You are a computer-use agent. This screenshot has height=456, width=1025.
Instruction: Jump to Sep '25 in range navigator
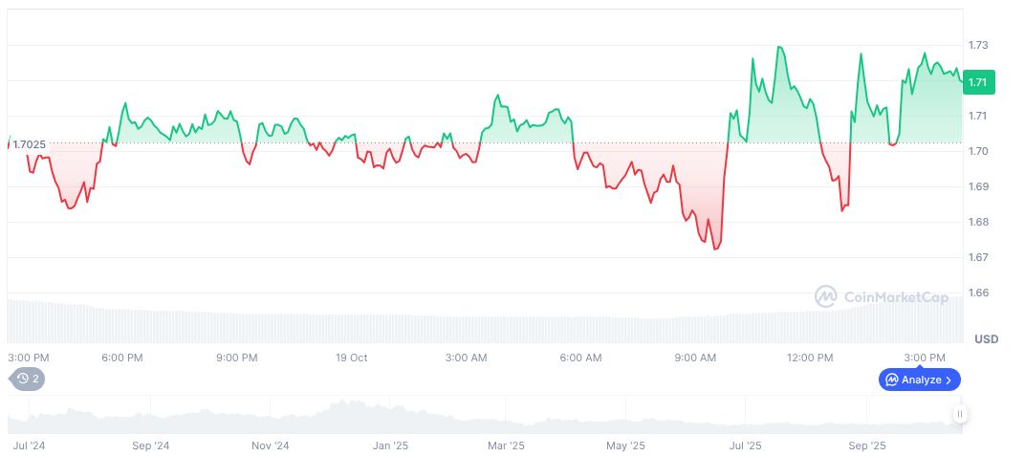tap(866, 445)
